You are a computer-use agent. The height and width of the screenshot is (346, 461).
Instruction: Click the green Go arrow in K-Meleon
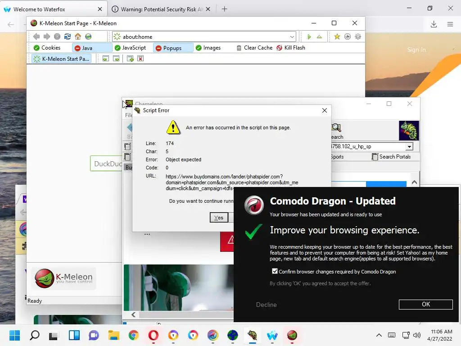coord(309,37)
